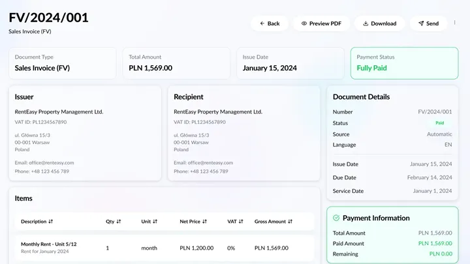
Task: Open the Preview PDF view
Action: tap(321, 23)
